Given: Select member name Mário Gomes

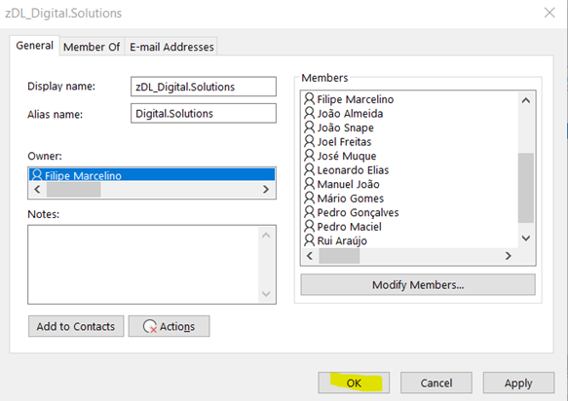Looking at the screenshot, I should [x=351, y=199].
